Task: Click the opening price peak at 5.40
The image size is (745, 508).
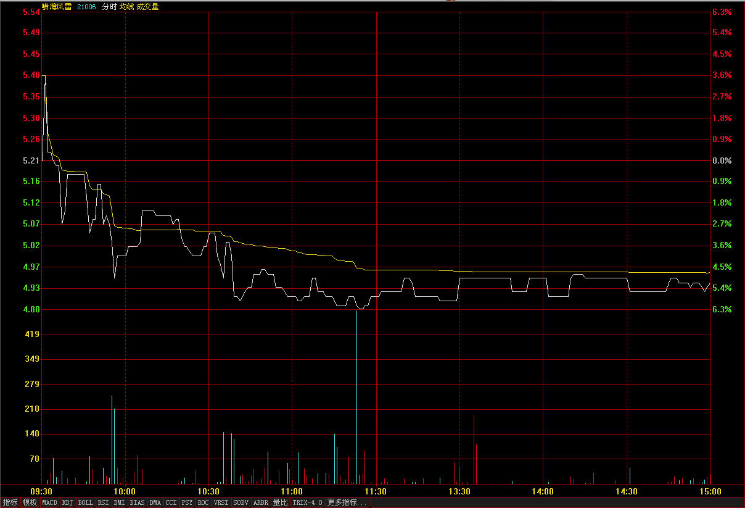Action: (44, 77)
